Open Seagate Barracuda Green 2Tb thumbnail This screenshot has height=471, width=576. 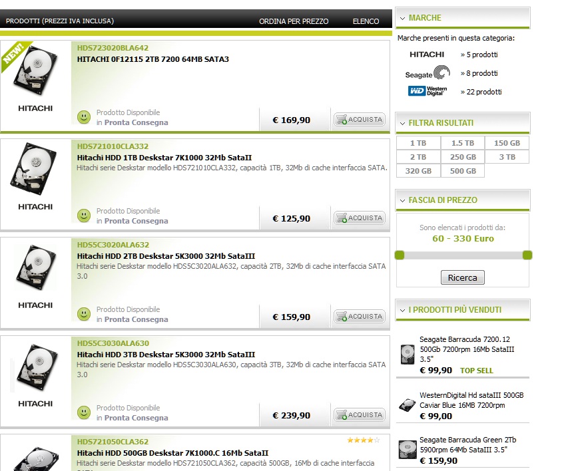click(407, 450)
